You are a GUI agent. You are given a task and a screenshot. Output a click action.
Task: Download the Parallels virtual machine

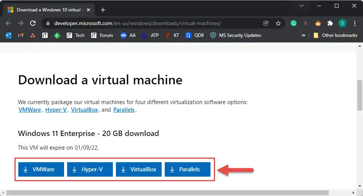pos(188,169)
